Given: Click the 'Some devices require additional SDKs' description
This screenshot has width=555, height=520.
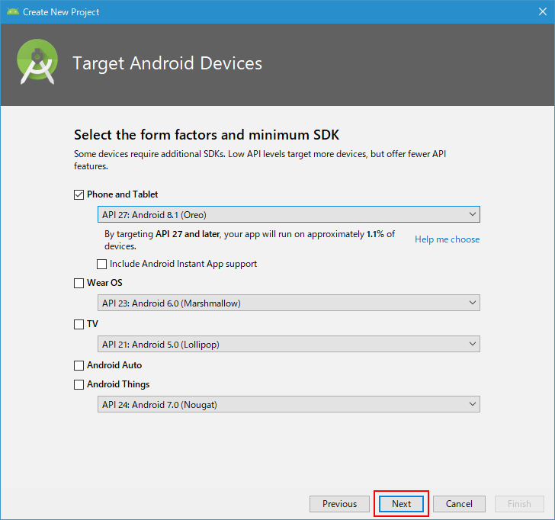Looking at the screenshot, I should (260, 160).
